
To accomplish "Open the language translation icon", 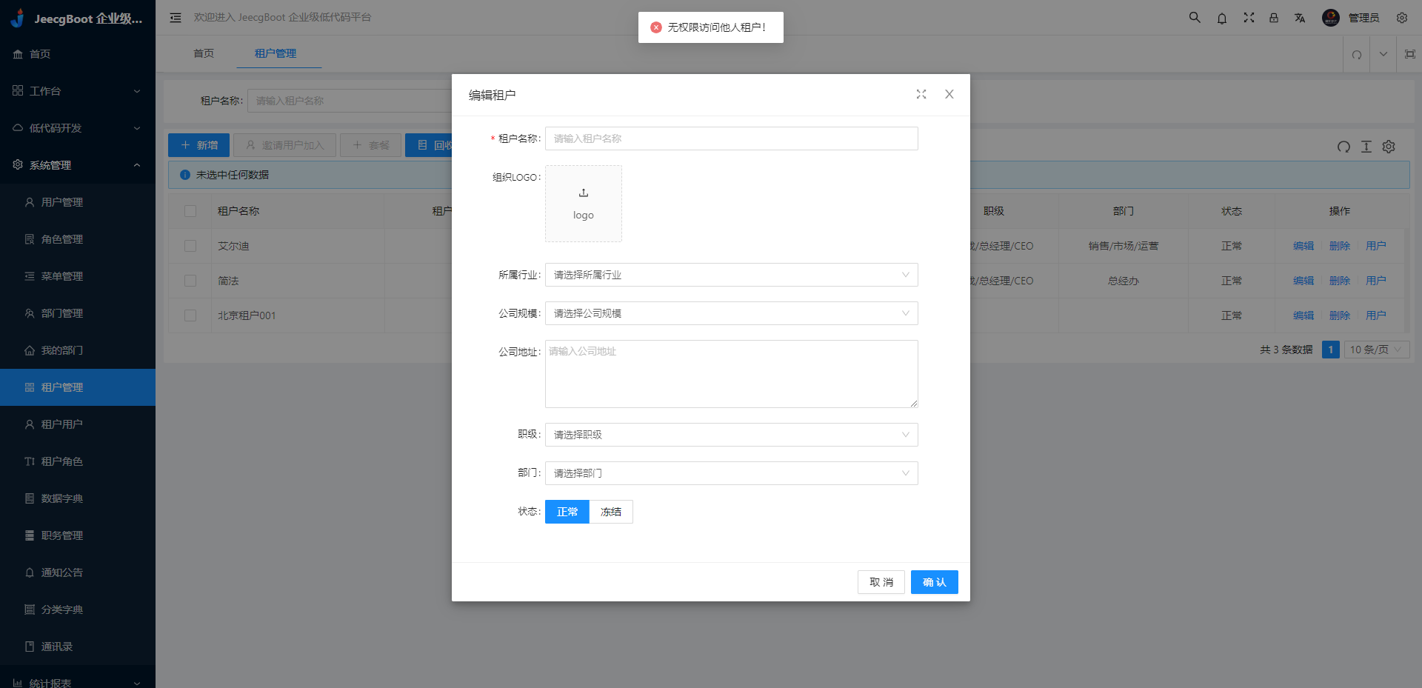I will [1300, 18].
